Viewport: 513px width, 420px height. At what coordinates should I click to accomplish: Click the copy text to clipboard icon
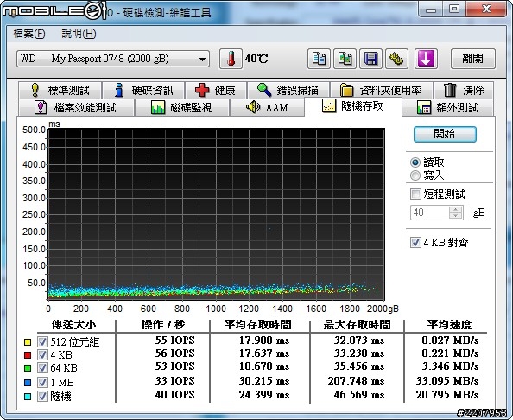[319, 59]
